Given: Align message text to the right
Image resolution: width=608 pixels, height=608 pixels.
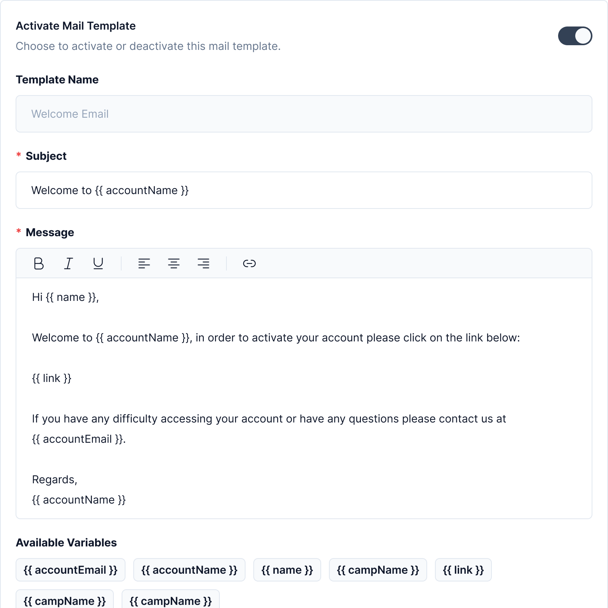Looking at the screenshot, I should coord(203,263).
